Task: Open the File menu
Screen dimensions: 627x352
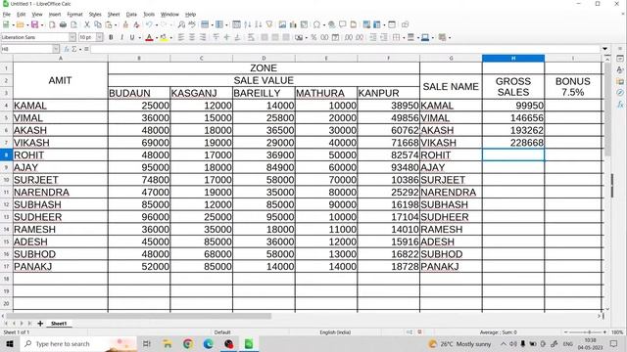Action: [7, 15]
